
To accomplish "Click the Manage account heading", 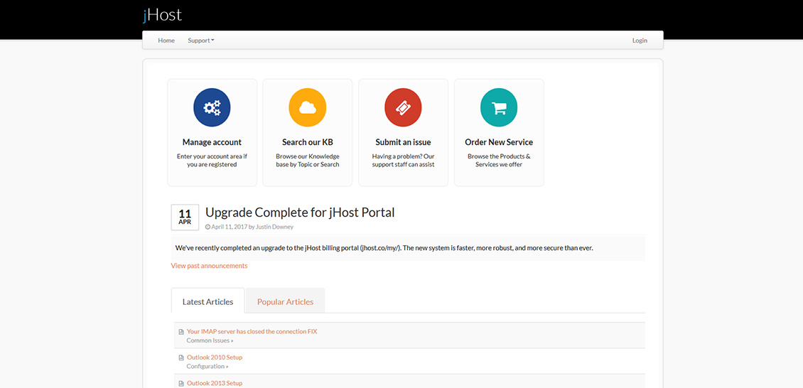I will [x=212, y=142].
